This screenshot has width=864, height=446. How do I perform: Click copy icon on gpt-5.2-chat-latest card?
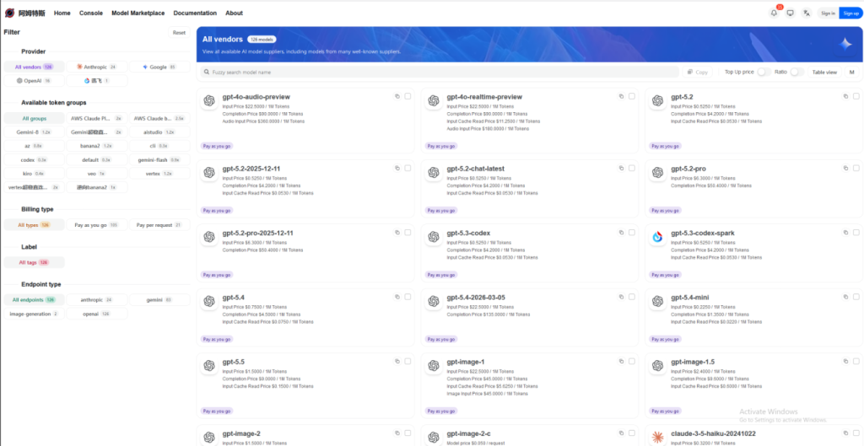pos(621,168)
